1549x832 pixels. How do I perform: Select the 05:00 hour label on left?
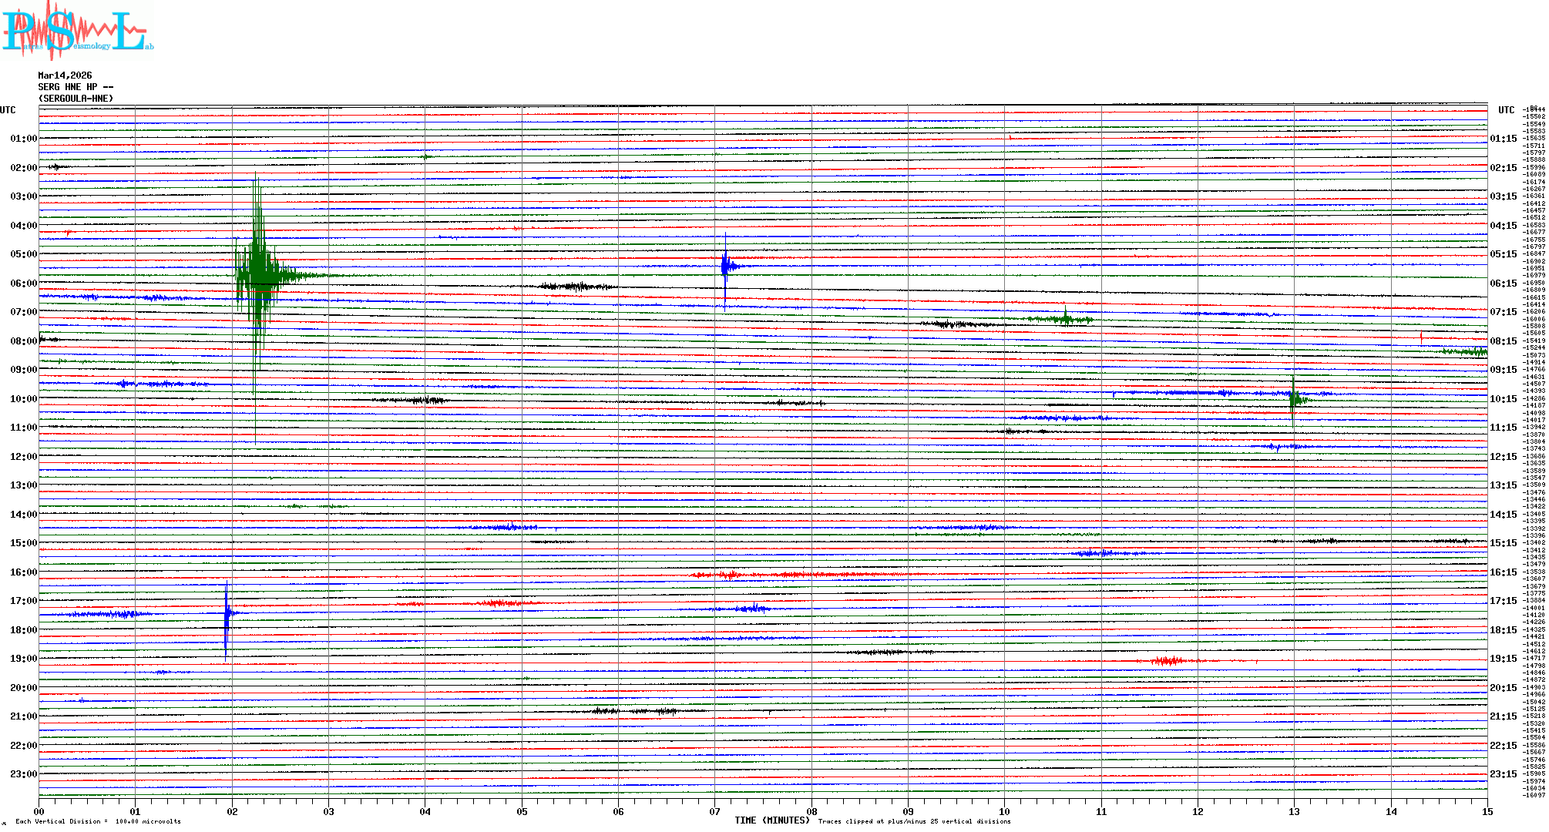pyautogui.click(x=23, y=254)
